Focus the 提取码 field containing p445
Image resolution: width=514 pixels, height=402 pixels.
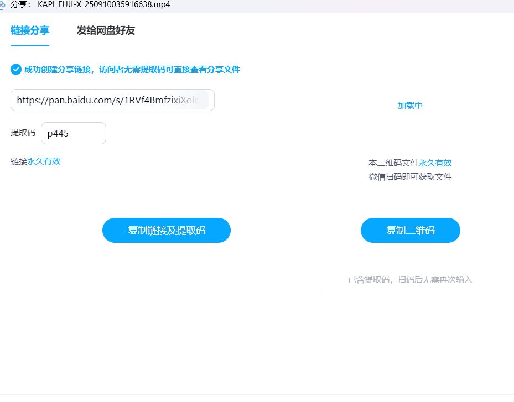coord(73,133)
